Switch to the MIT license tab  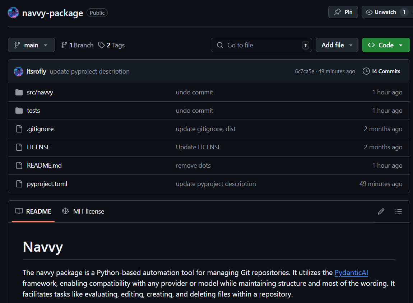[x=83, y=211]
